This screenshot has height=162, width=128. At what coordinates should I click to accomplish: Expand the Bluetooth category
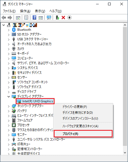pos(9,30)
